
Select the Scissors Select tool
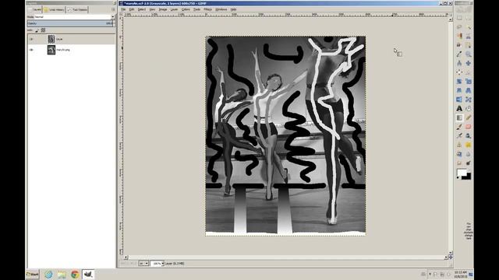(x=468, y=36)
